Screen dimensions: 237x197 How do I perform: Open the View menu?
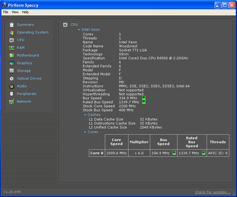tap(15, 12)
